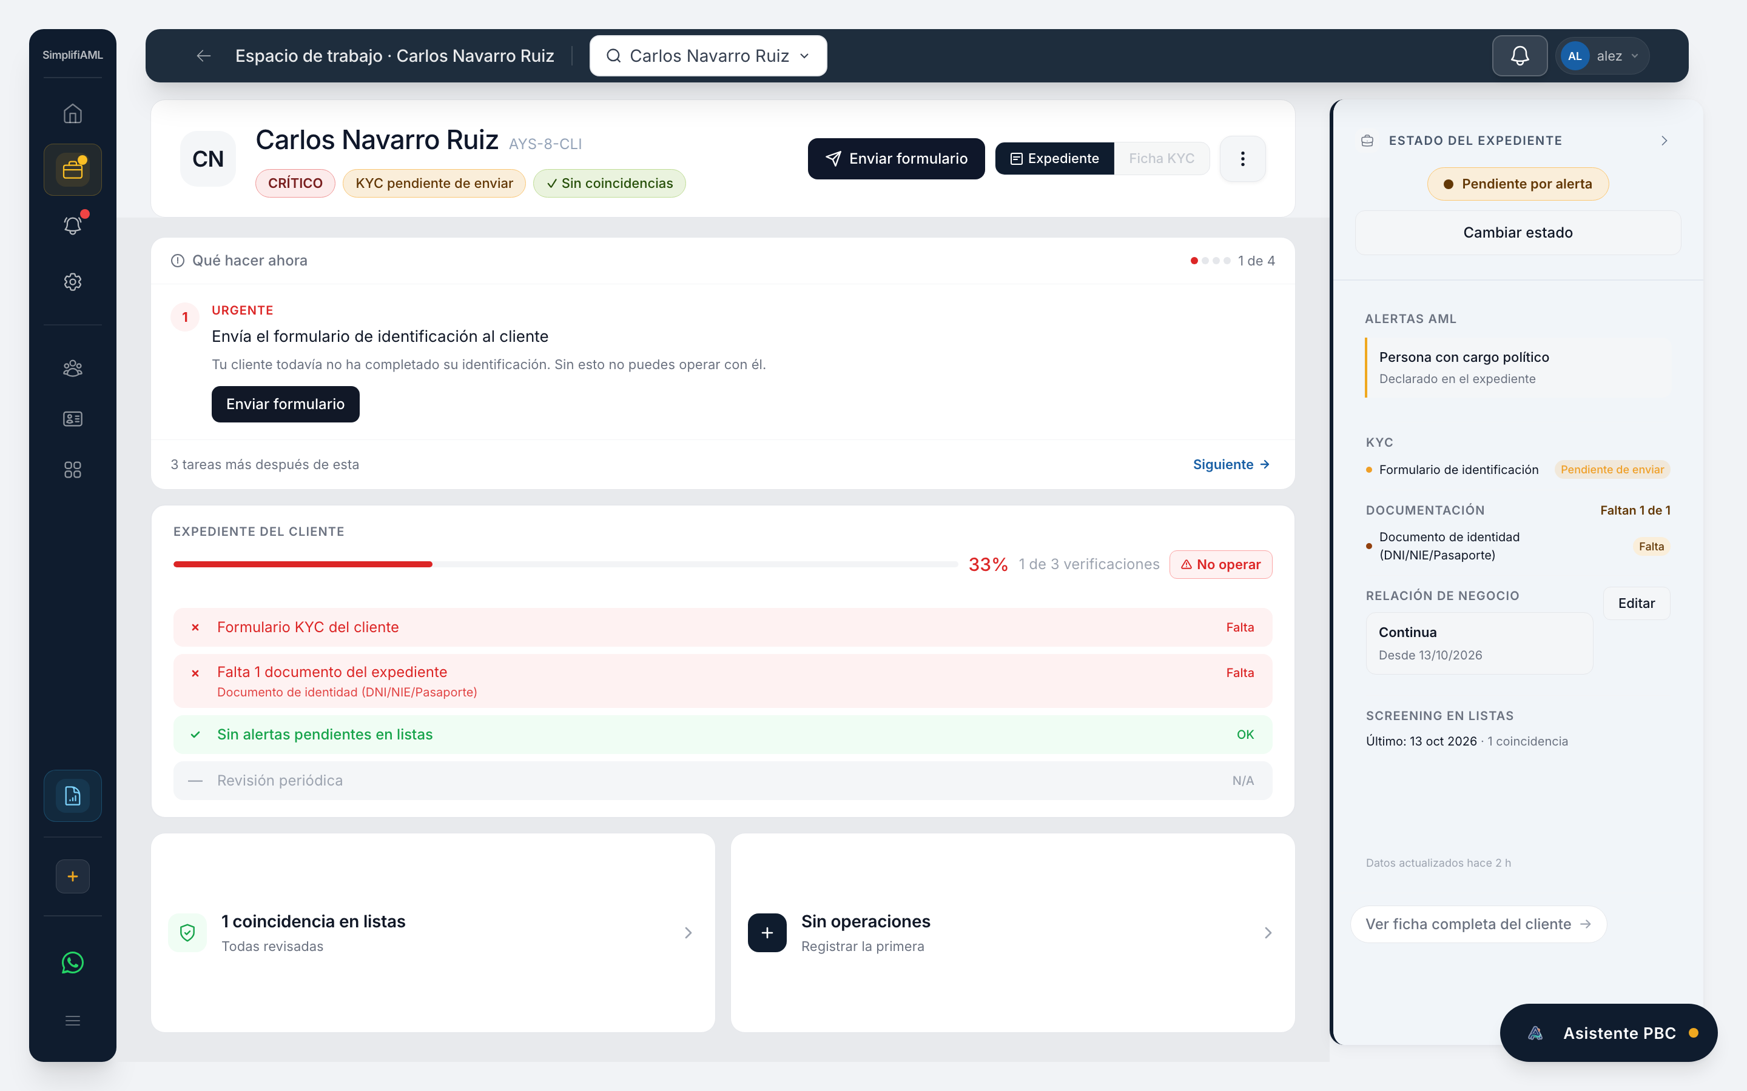Click the Pendiente por alerta status pill
1747x1091 pixels.
coord(1518,184)
